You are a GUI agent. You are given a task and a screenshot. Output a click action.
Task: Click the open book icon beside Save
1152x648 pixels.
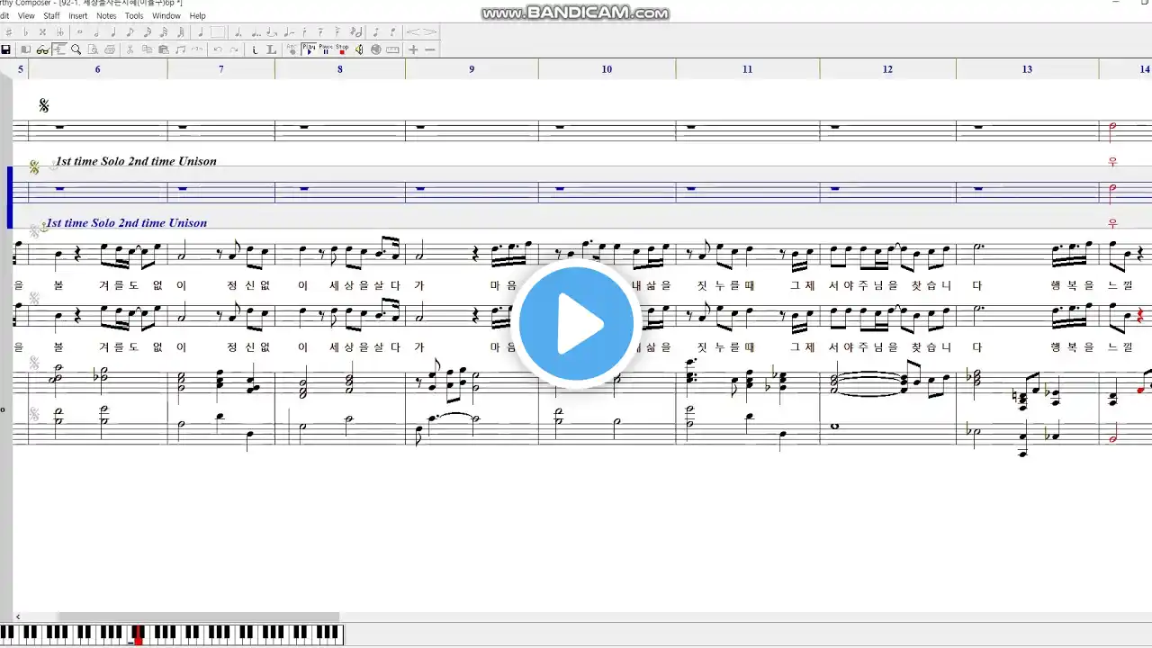coord(25,49)
